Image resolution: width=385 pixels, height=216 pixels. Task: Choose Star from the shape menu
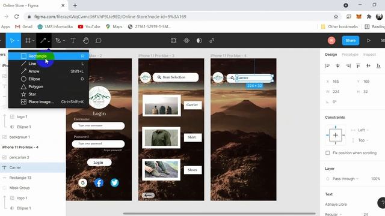click(49, 94)
